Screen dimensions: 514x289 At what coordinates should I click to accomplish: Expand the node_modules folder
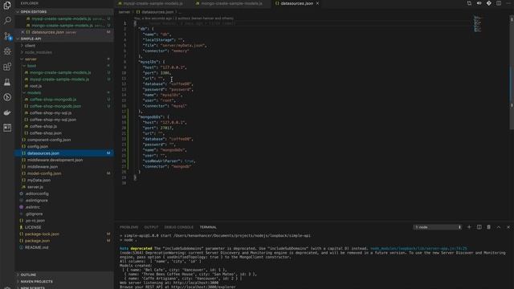(x=38, y=52)
